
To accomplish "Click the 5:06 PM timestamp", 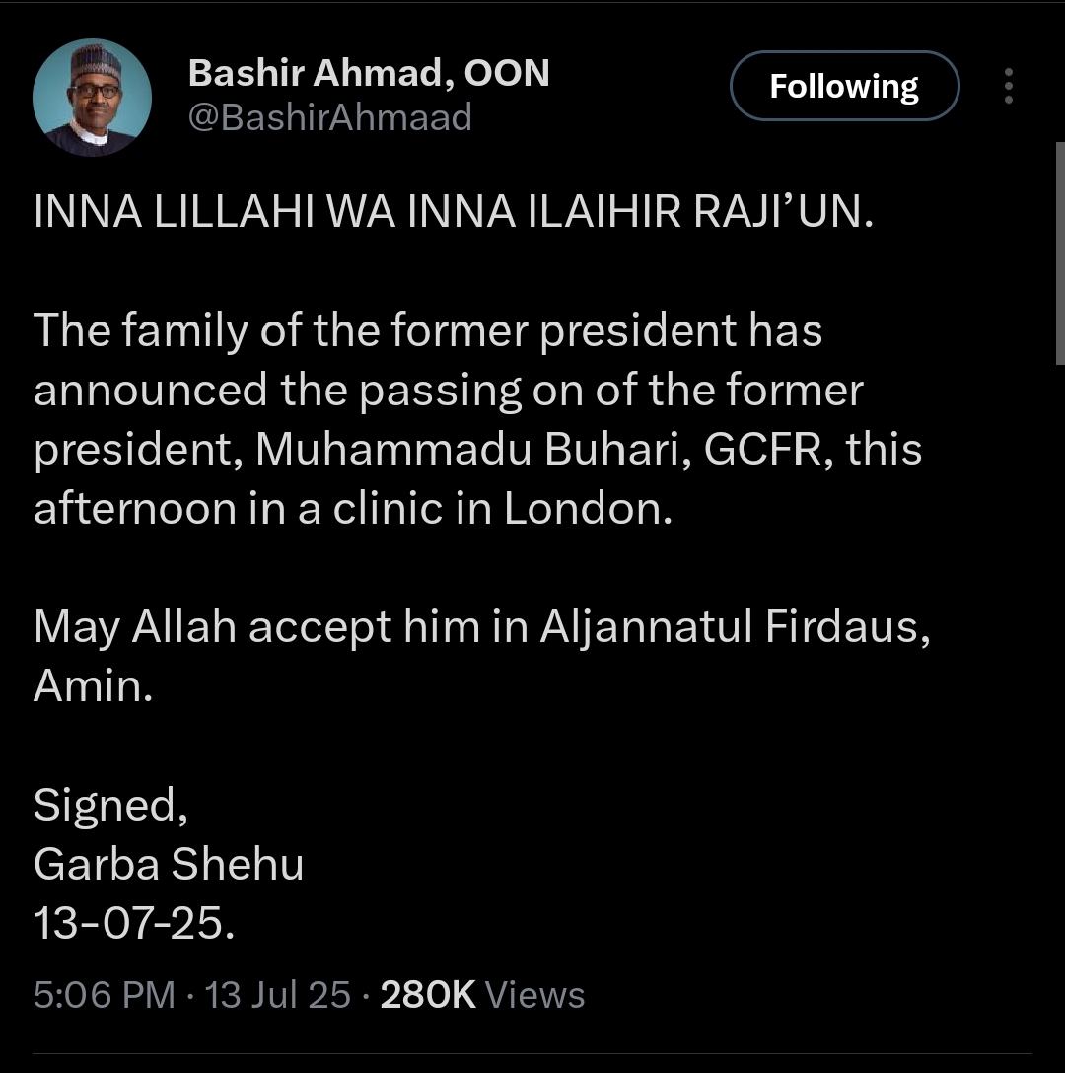I will (x=104, y=994).
